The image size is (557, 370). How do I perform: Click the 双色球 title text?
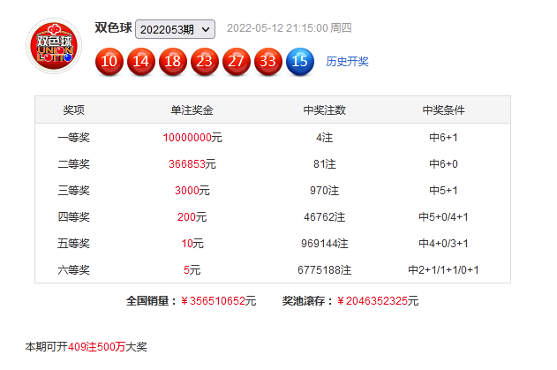tap(113, 27)
